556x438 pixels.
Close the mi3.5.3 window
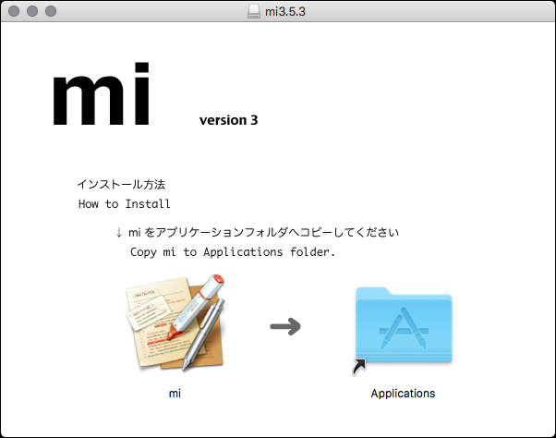14,11
